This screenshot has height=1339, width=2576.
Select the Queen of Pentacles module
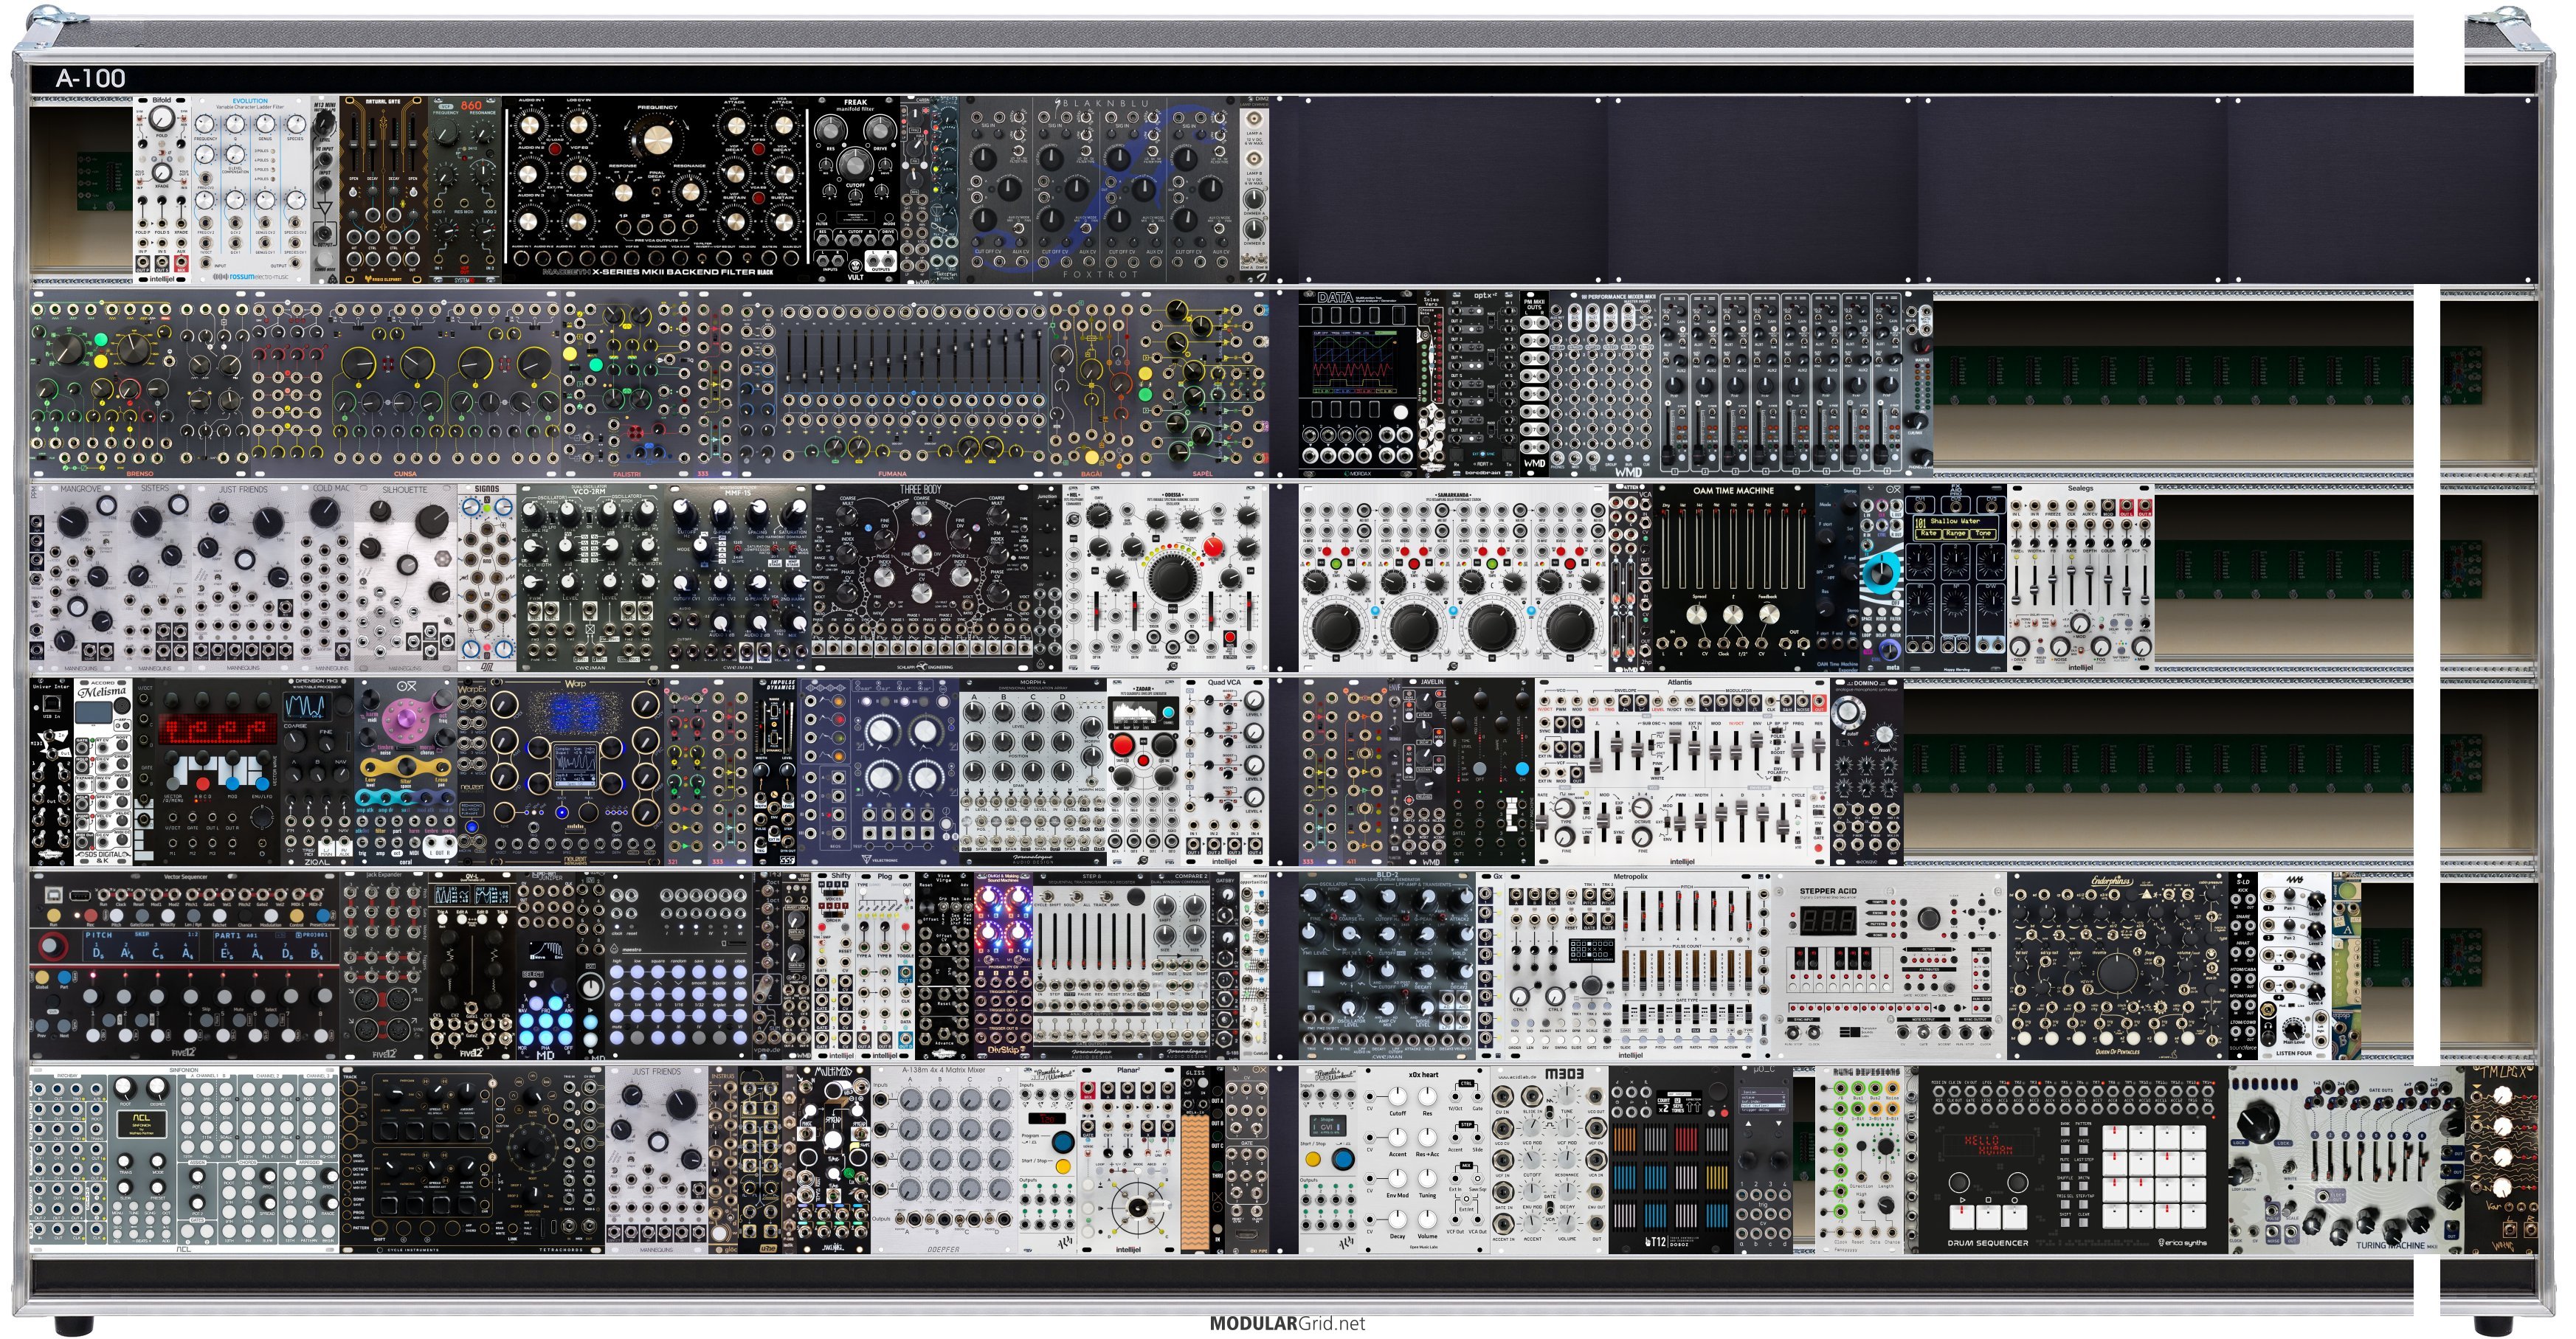[2116, 965]
